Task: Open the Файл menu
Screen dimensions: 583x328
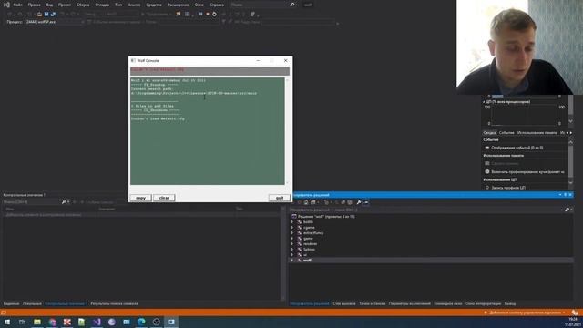Action: pos(17,5)
